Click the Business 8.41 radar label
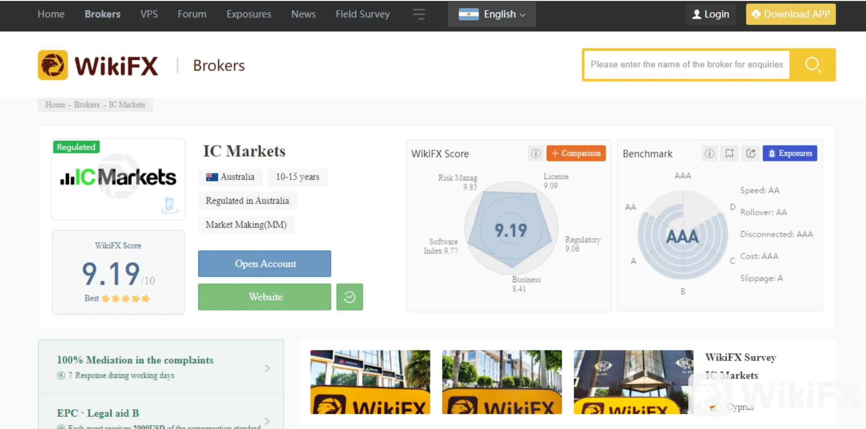 coord(526,284)
